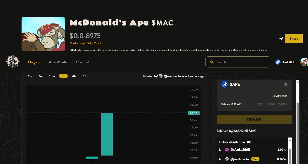Click the Dev badge
The image size is (308, 164).
255,159
